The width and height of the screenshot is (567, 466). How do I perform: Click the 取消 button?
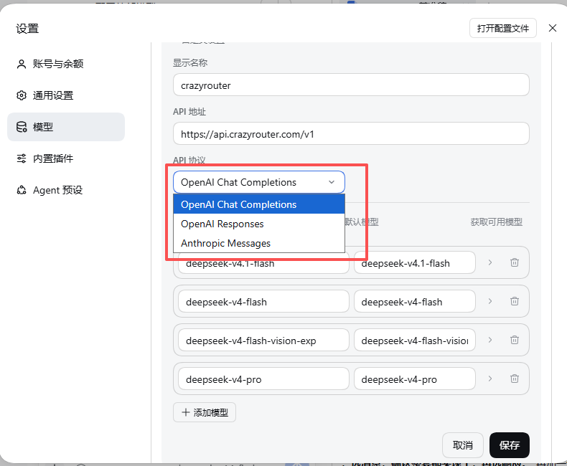tap(462, 445)
